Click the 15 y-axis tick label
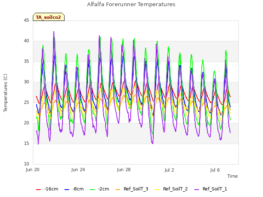 pos(26,144)
